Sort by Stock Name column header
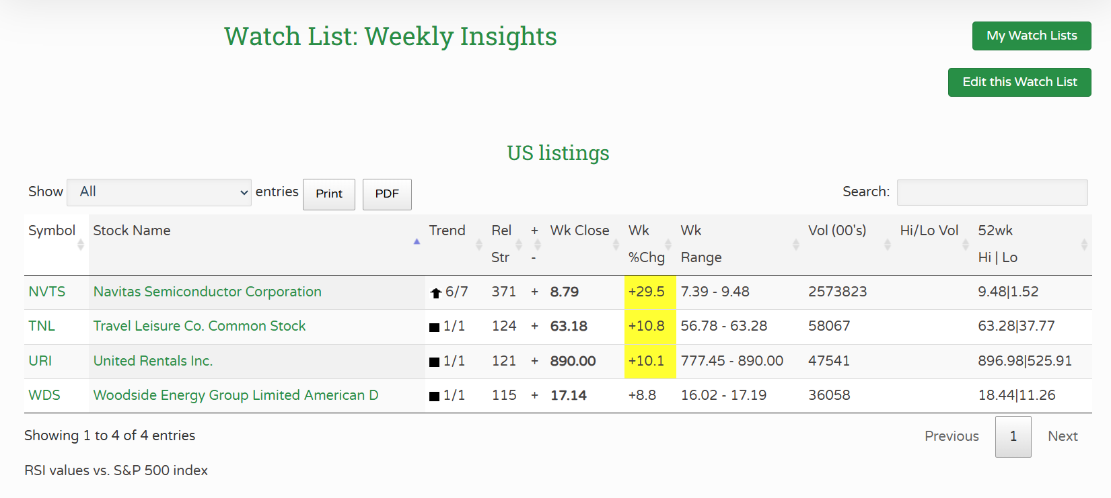This screenshot has width=1111, height=498. pos(256,244)
